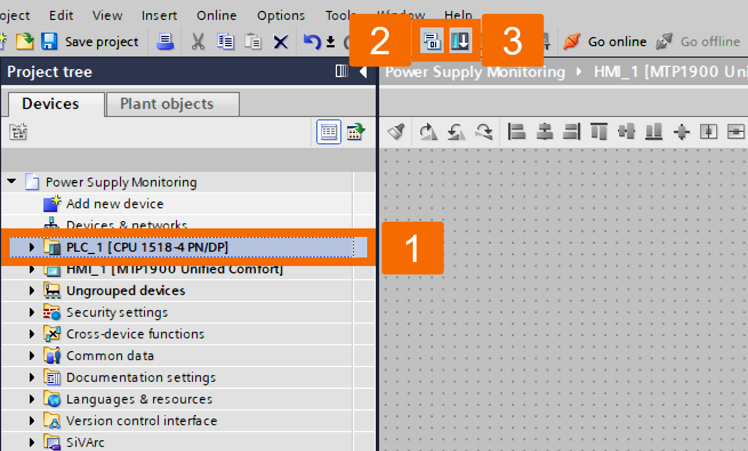Toggle the overview table button in Project tree
Viewport: 748px width, 451px height.
click(329, 132)
